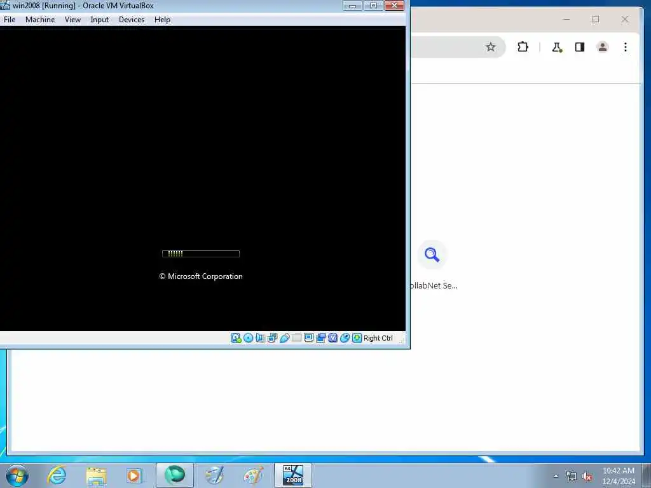
Task: Minimize the browser window
Action: coord(566,19)
